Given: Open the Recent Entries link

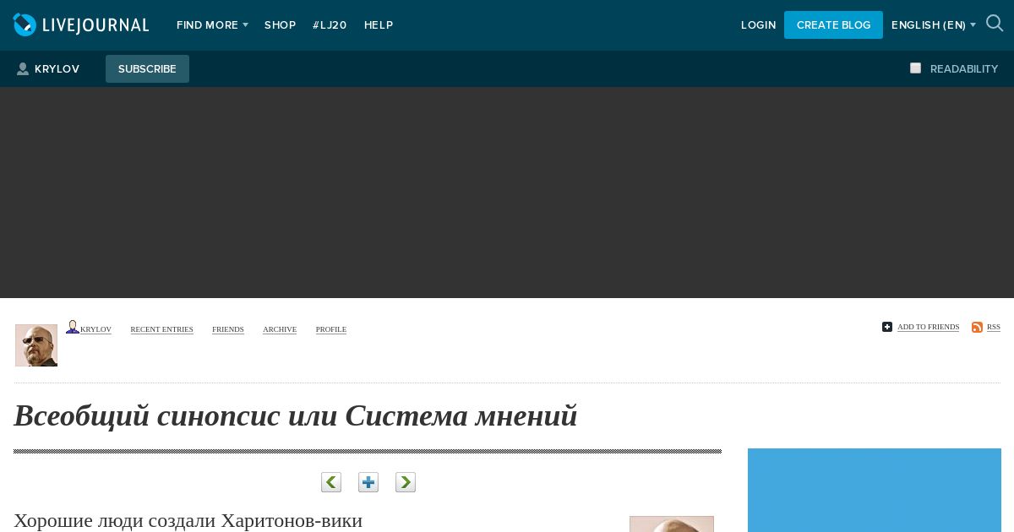Looking at the screenshot, I should click(x=161, y=329).
